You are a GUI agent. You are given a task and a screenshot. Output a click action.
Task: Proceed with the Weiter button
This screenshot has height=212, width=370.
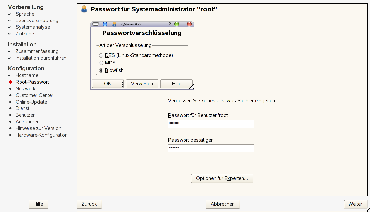(355, 204)
